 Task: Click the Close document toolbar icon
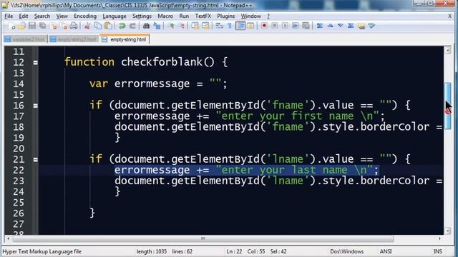point(54,26)
